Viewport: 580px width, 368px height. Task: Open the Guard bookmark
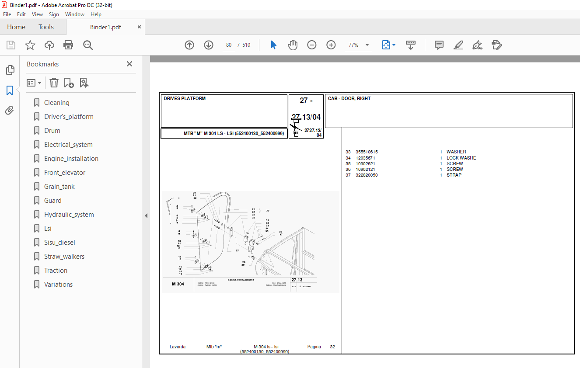click(x=52, y=201)
